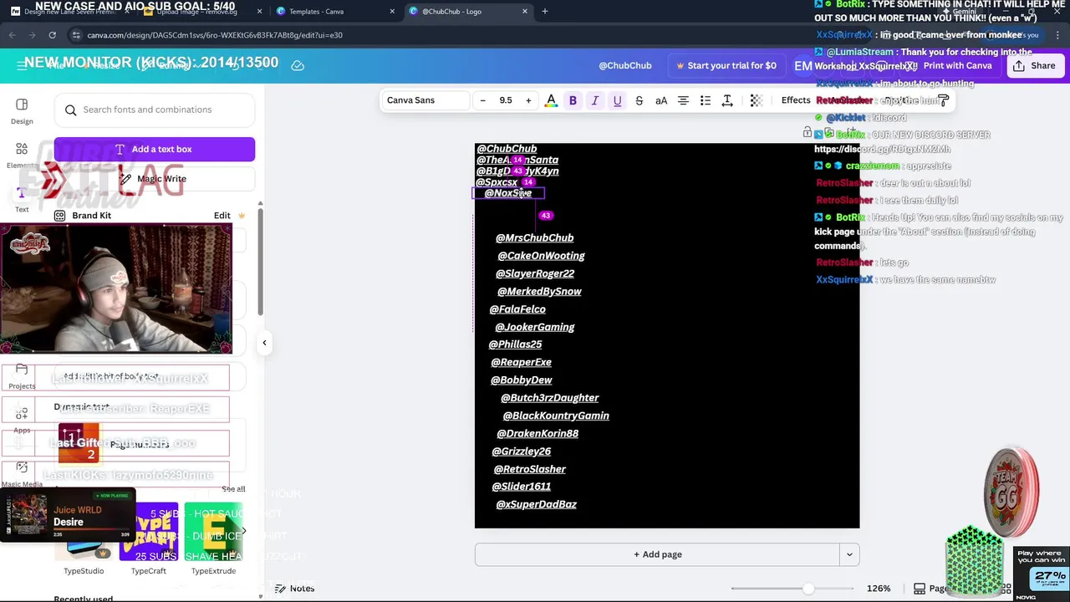Open the TypeExtrude app
The image size is (1070, 602).
tap(213, 539)
